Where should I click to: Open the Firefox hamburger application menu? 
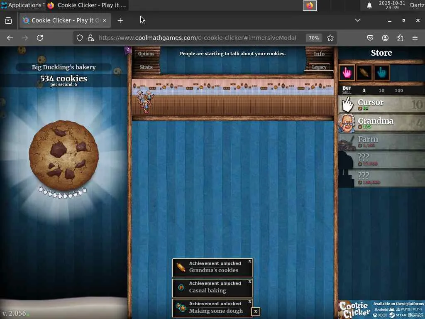(x=415, y=38)
